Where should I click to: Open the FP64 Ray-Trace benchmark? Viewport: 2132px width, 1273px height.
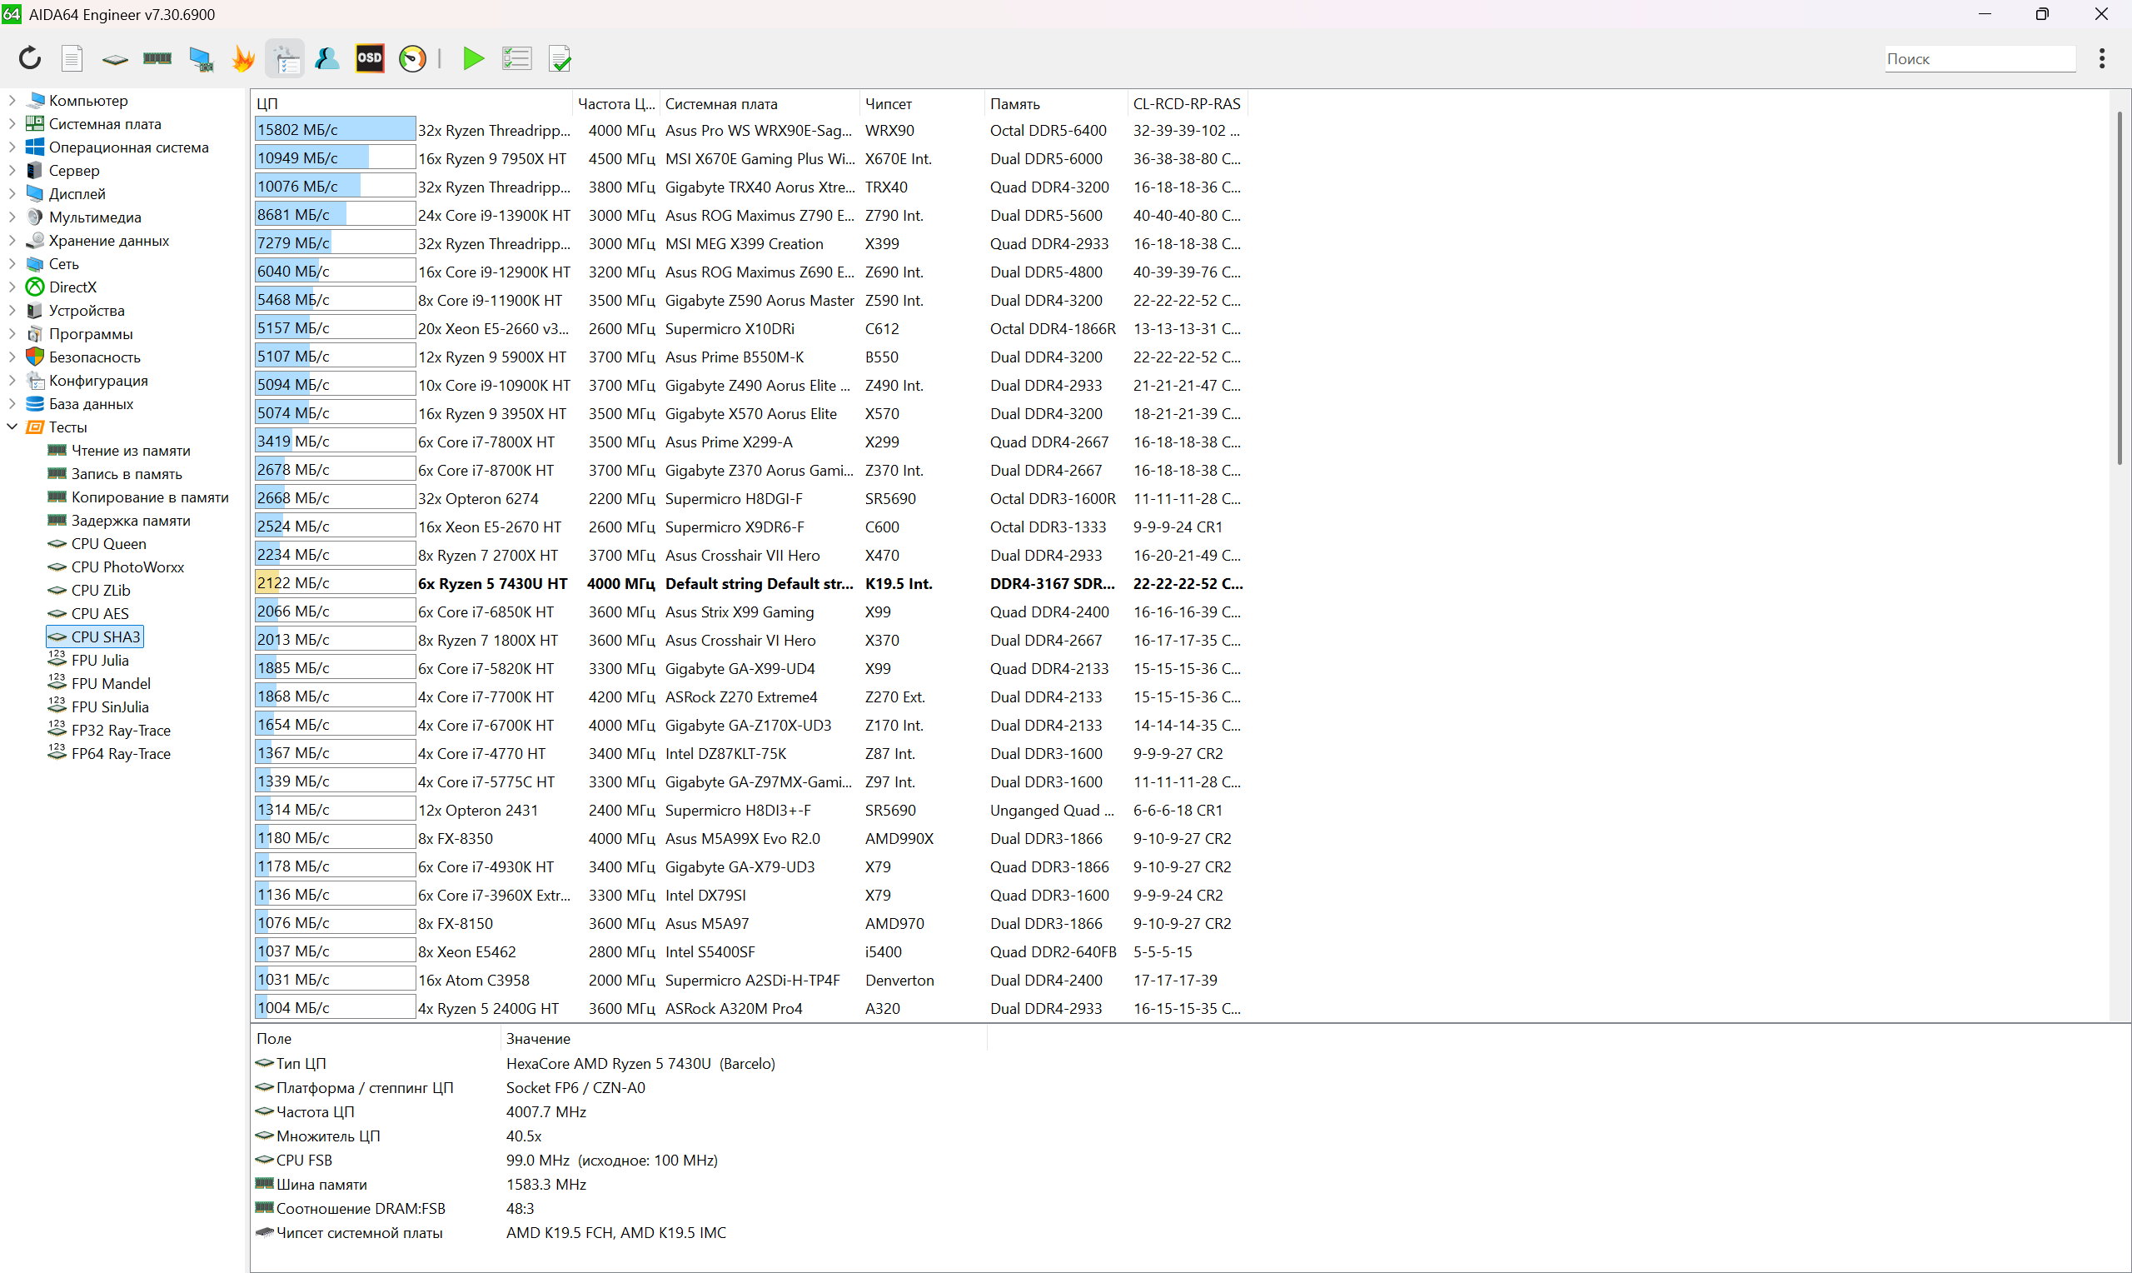(120, 753)
